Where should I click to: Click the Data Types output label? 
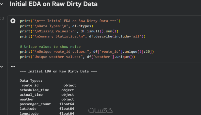[31, 81]
